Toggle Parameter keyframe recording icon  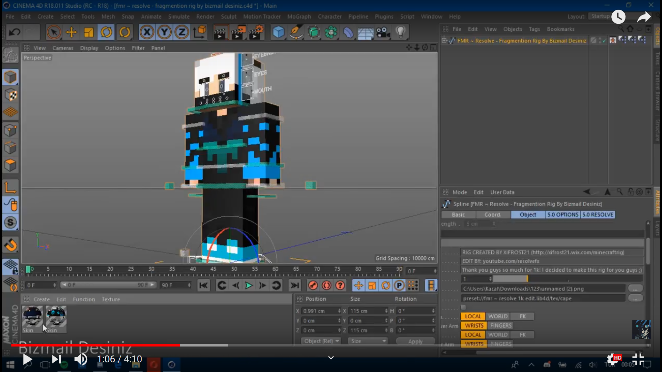399,285
